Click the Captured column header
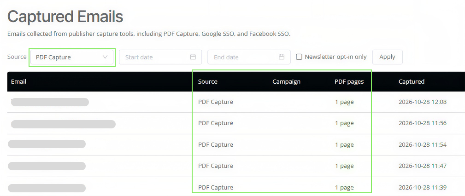This screenshot has height=196, width=465. pyautogui.click(x=412, y=82)
